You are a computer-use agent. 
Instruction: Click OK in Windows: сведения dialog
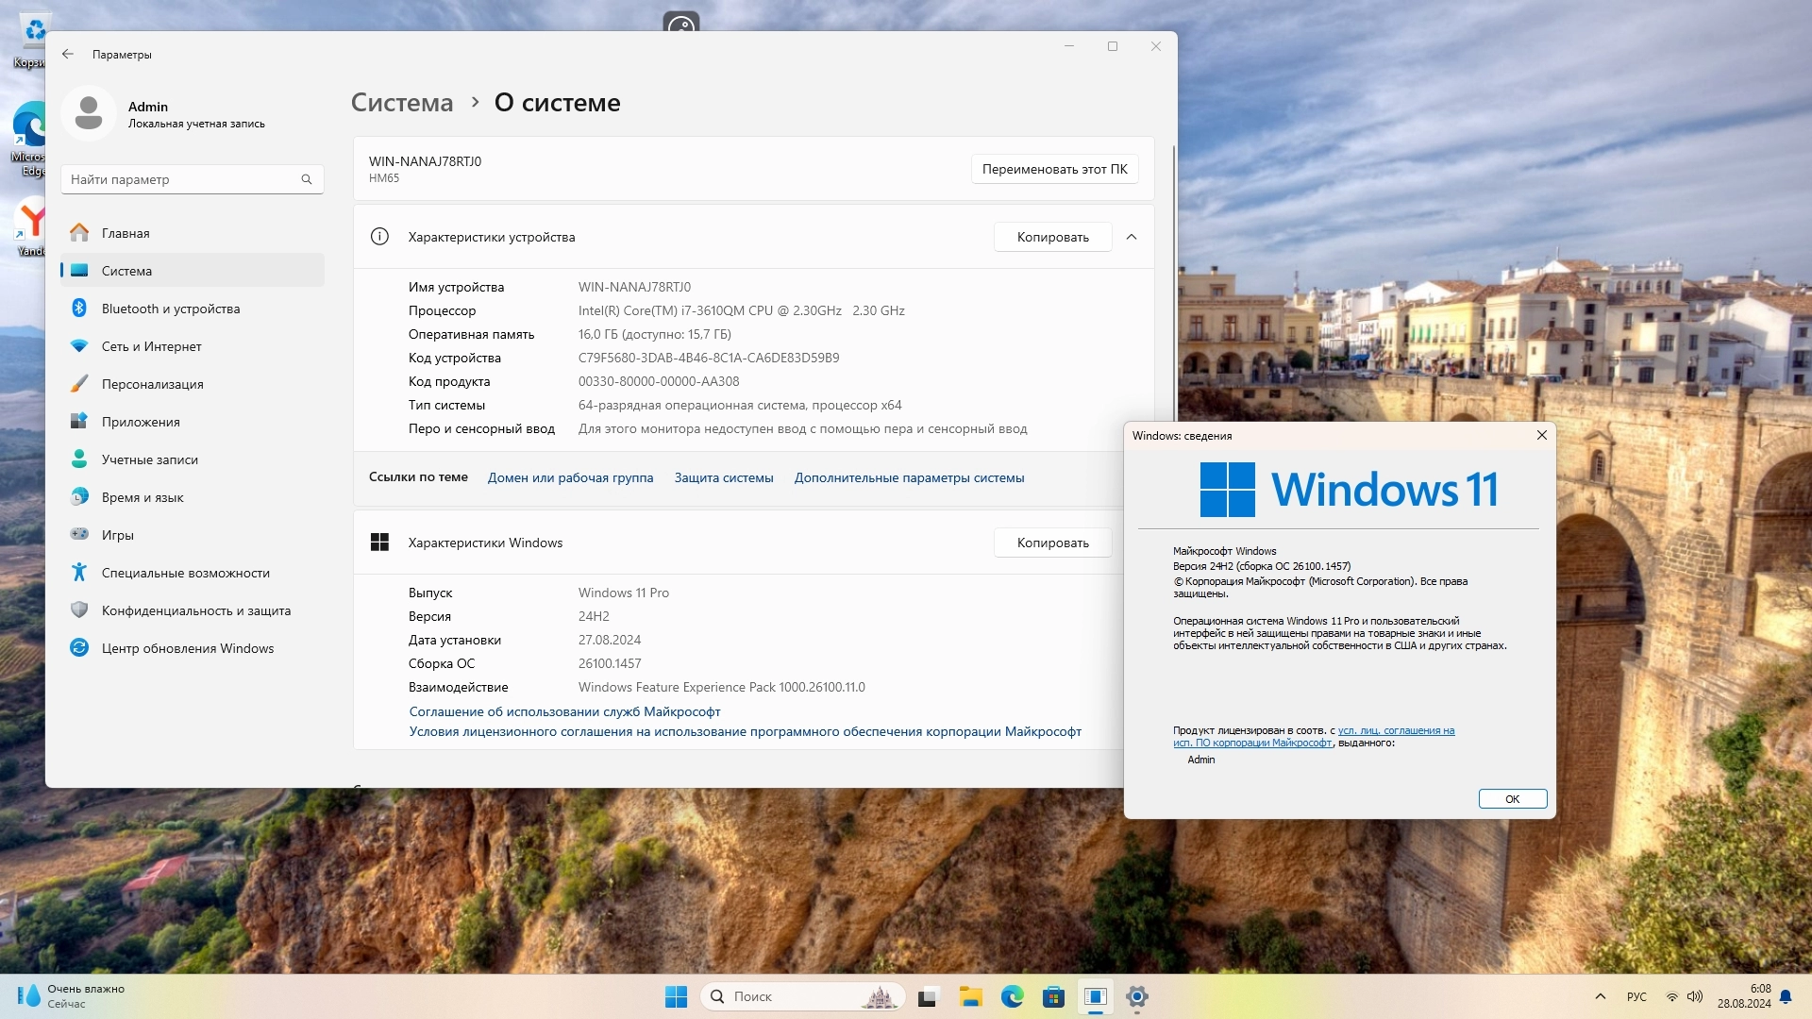click(1512, 799)
